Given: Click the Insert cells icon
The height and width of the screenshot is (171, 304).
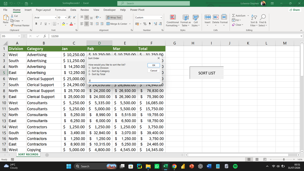Looking at the screenshot, I should click(207, 17).
